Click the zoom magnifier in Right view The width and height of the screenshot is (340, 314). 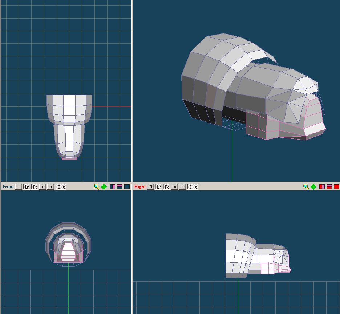pos(306,187)
